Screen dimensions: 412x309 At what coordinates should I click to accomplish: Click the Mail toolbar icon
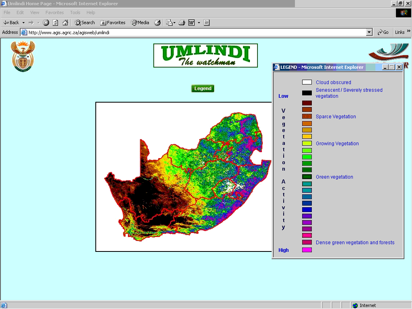click(170, 23)
